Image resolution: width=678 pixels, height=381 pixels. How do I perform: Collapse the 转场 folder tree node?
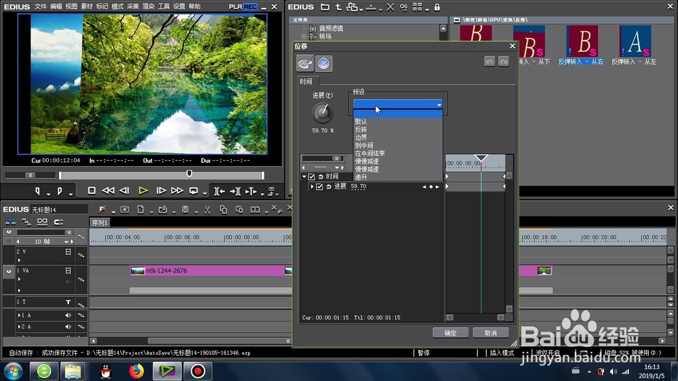[x=304, y=37]
